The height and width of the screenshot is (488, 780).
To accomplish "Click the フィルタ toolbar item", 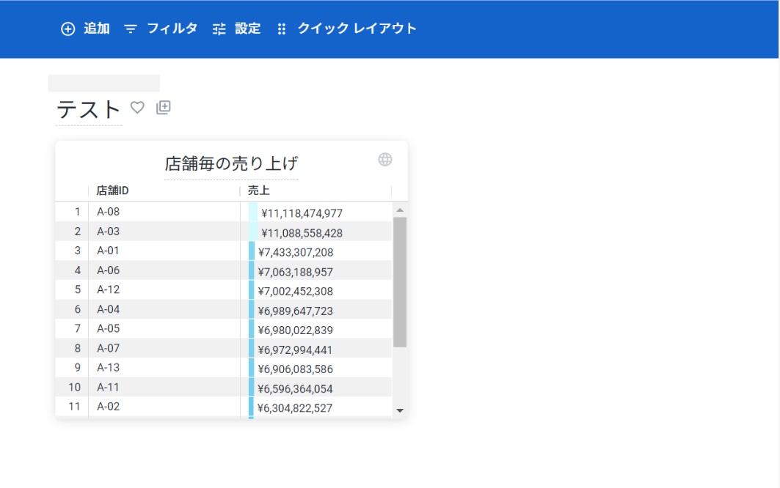I will tap(171, 29).
